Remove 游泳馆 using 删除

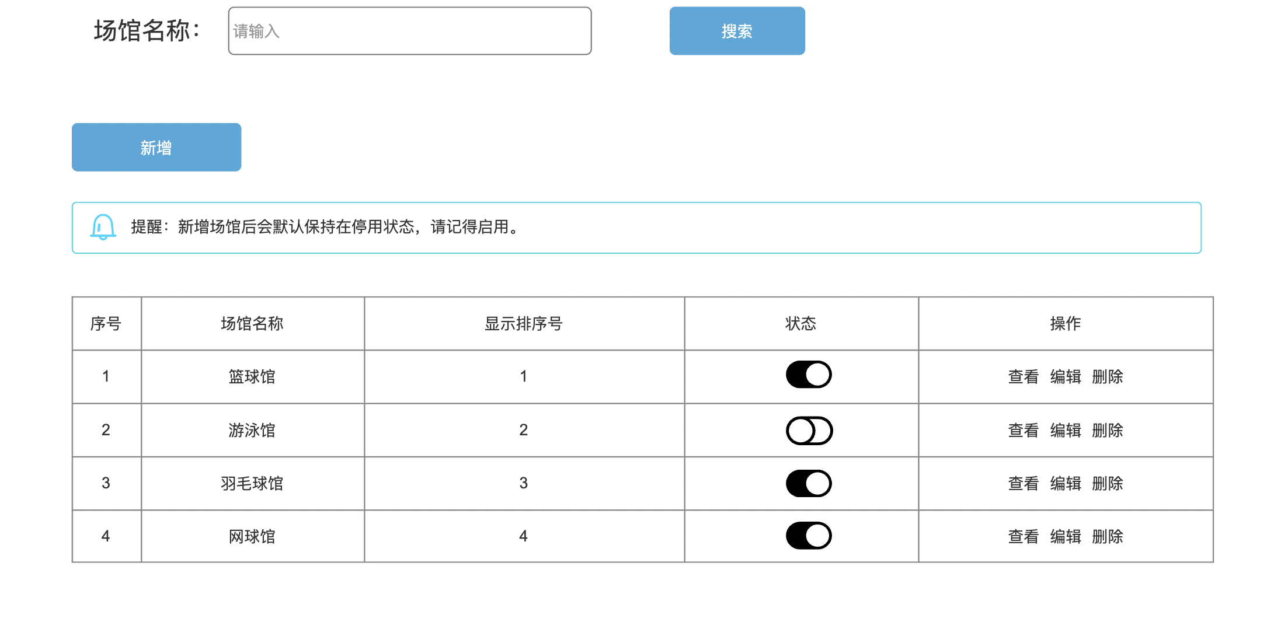coord(1108,431)
